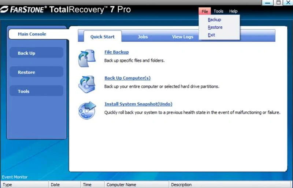Sort events by the Date column
The image size is (293, 188).
coord(65,184)
